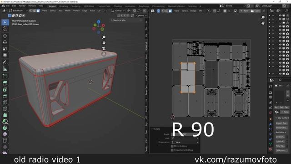The width and height of the screenshot is (291, 164).
Task: Open Material tab in Properties editor
Action: [x=271, y=149]
